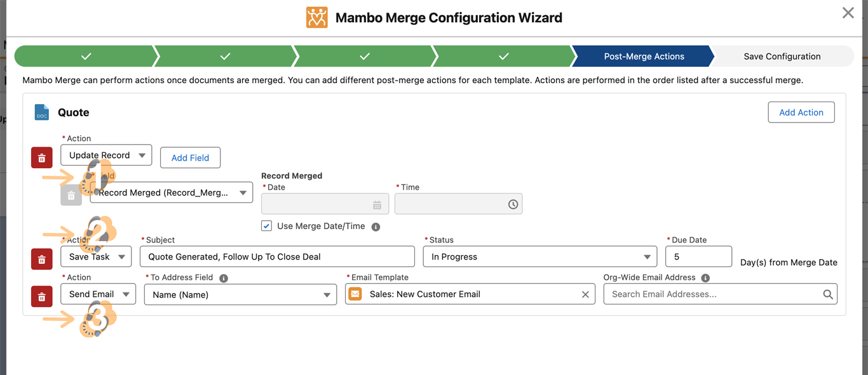This screenshot has width=868, height=375.
Task: Click into the Subject text field
Action: (277, 257)
